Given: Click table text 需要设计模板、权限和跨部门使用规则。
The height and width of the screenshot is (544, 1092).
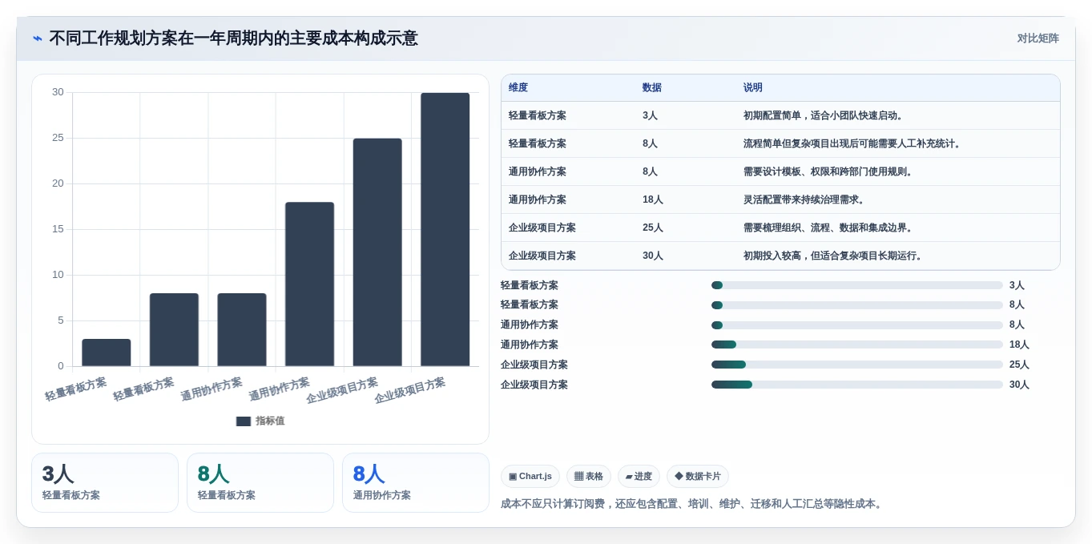Looking at the screenshot, I should pyautogui.click(x=830, y=172).
